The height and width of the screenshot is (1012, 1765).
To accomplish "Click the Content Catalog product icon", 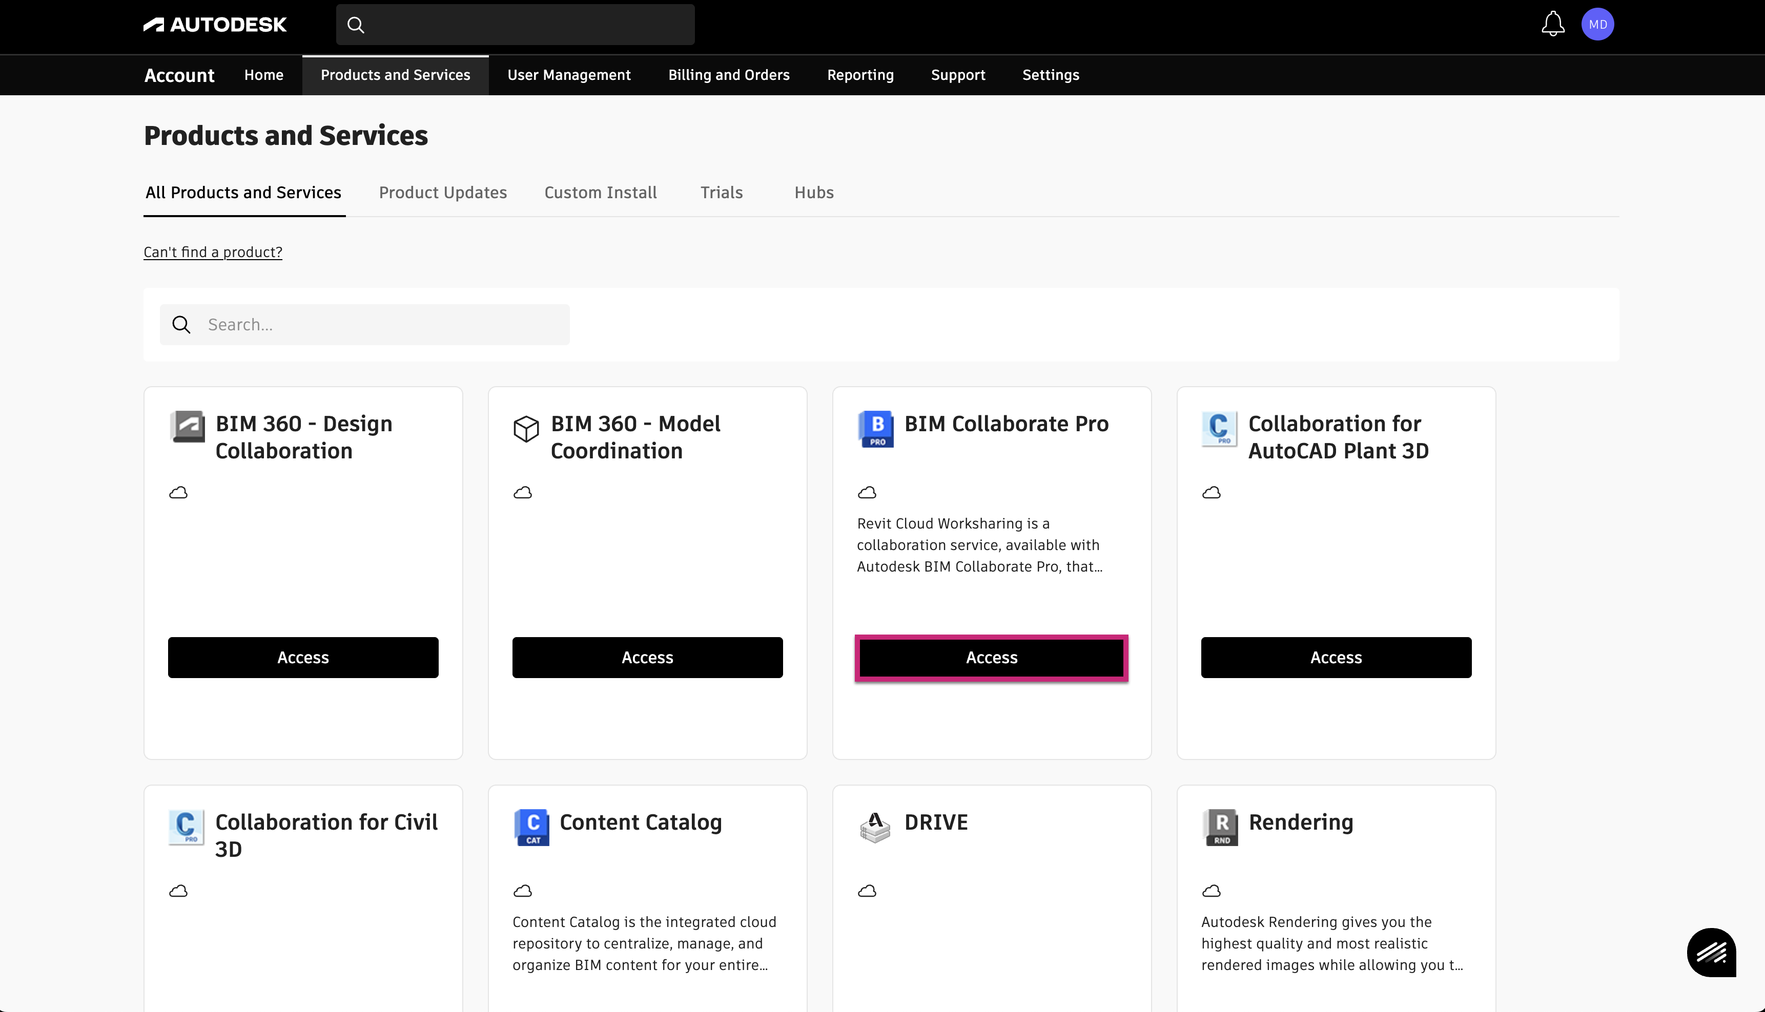I will tap(532, 827).
